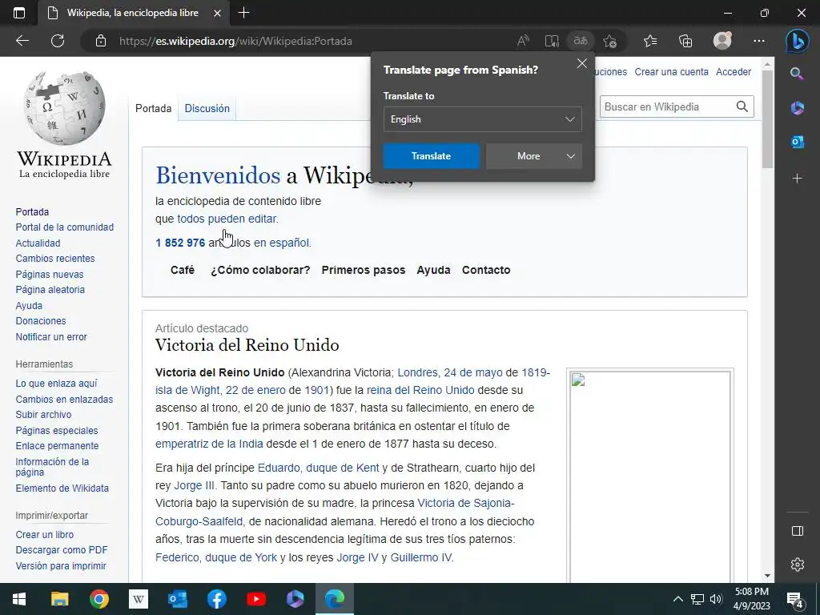Click the Acceder login link
820x615 pixels.
coord(734,71)
